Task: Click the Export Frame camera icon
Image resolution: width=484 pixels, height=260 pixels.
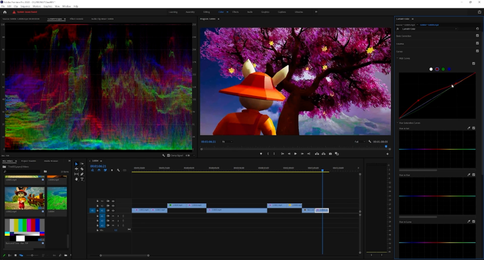Action: [330, 154]
